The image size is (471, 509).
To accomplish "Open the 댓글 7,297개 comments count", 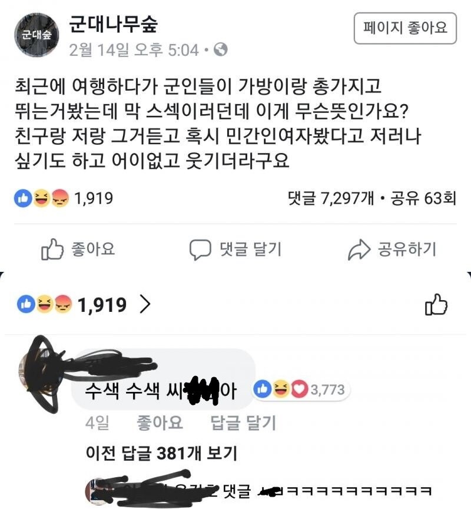I will 331,198.
